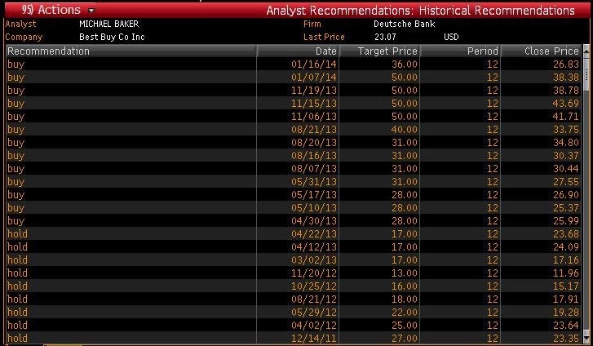The image size is (593, 346).
Task: Click target price 22.00 in the 05/29/12 row
Action: (405, 313)
